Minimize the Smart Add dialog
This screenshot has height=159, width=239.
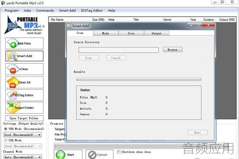191,25
